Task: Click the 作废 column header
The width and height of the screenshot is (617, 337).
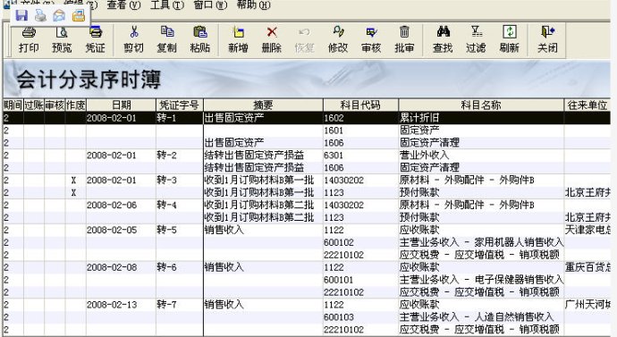Action: pos(75,105)
